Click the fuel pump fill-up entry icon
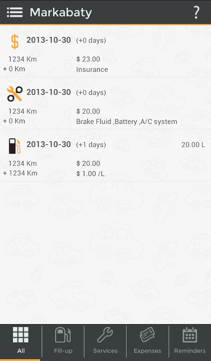 14,146
